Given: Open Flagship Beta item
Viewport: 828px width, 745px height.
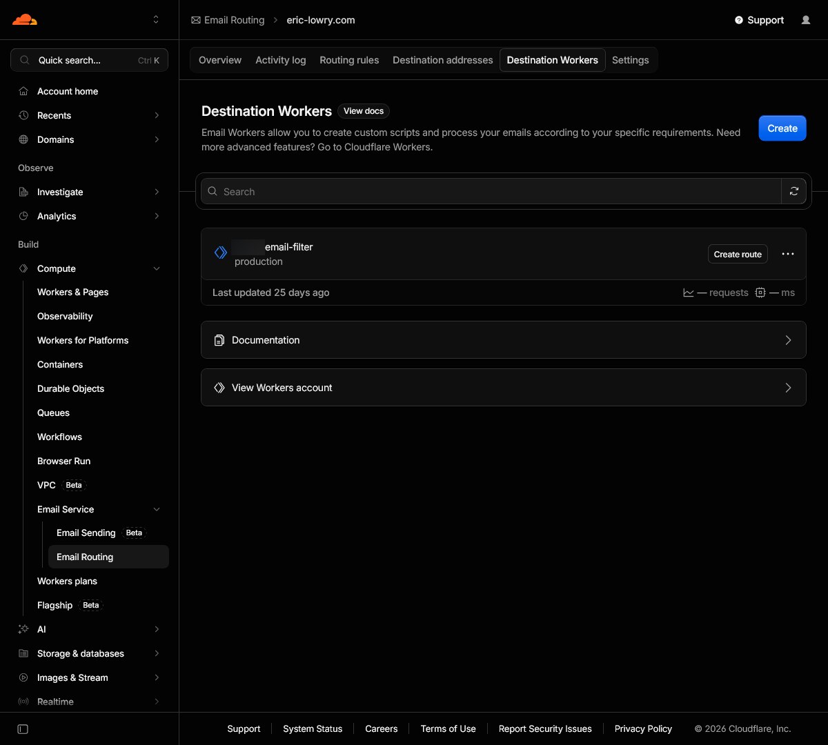Looking at the screenshot, I should pyautogui.click(x=70, y=605).
